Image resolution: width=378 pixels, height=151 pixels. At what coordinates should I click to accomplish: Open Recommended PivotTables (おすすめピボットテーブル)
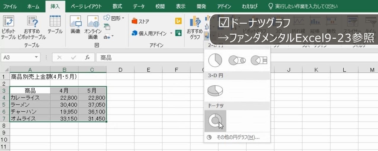click(x=32, y=27)
